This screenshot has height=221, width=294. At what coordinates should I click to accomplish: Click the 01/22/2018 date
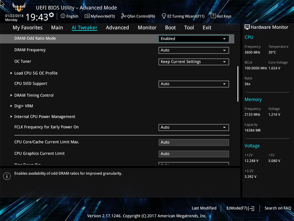click(x=14, y=16)
